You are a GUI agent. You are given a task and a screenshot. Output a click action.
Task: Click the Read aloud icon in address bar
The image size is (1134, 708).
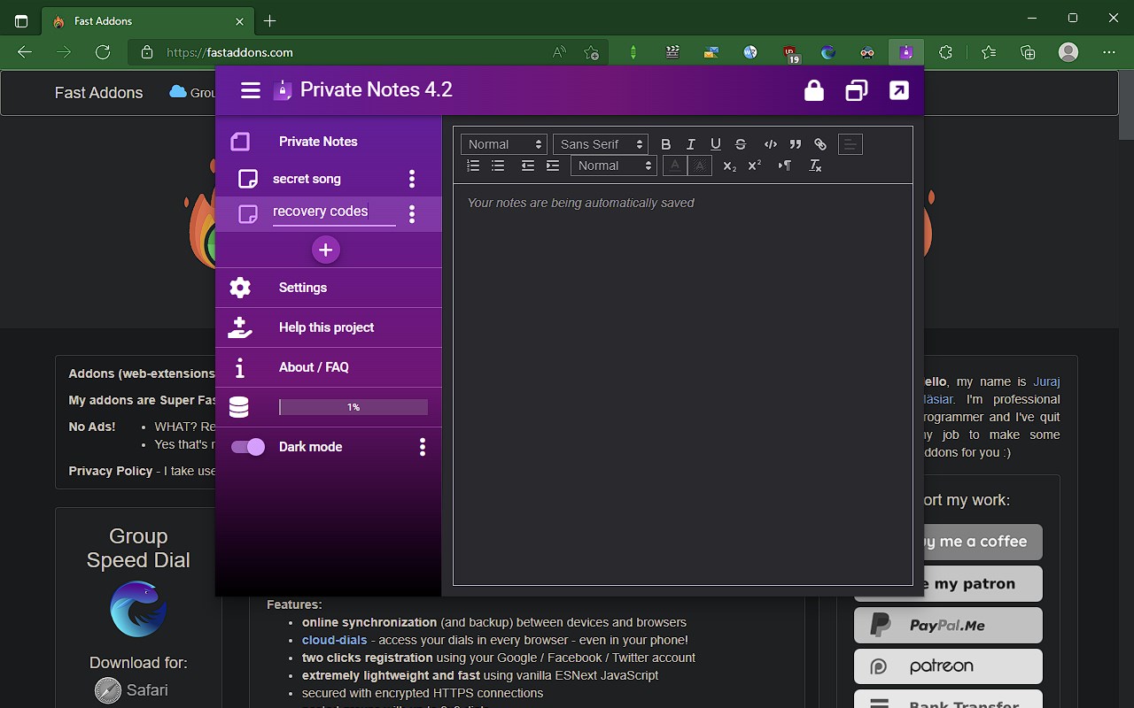click(x=559, y=52)
